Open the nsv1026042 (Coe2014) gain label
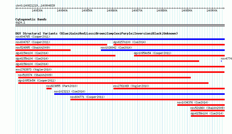 [116, 48]
